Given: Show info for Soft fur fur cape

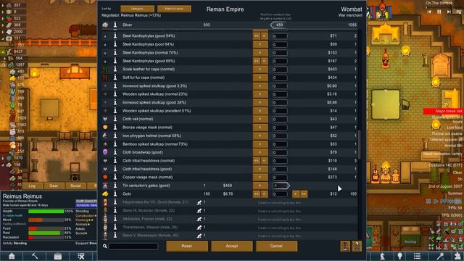Looking at the screenshot, I should (115, 78).
